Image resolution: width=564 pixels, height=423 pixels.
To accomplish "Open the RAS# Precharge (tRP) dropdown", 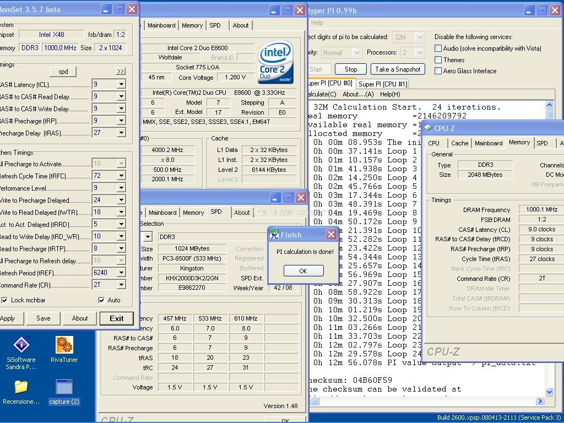I will pyautogui.click(x=121, y=121).
